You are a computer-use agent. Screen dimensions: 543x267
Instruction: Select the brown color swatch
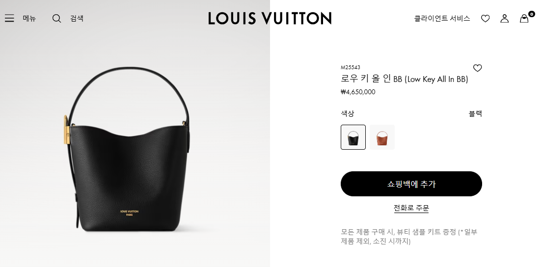(x=382, y=137)
